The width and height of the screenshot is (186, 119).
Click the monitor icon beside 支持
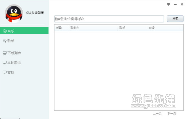5,72
